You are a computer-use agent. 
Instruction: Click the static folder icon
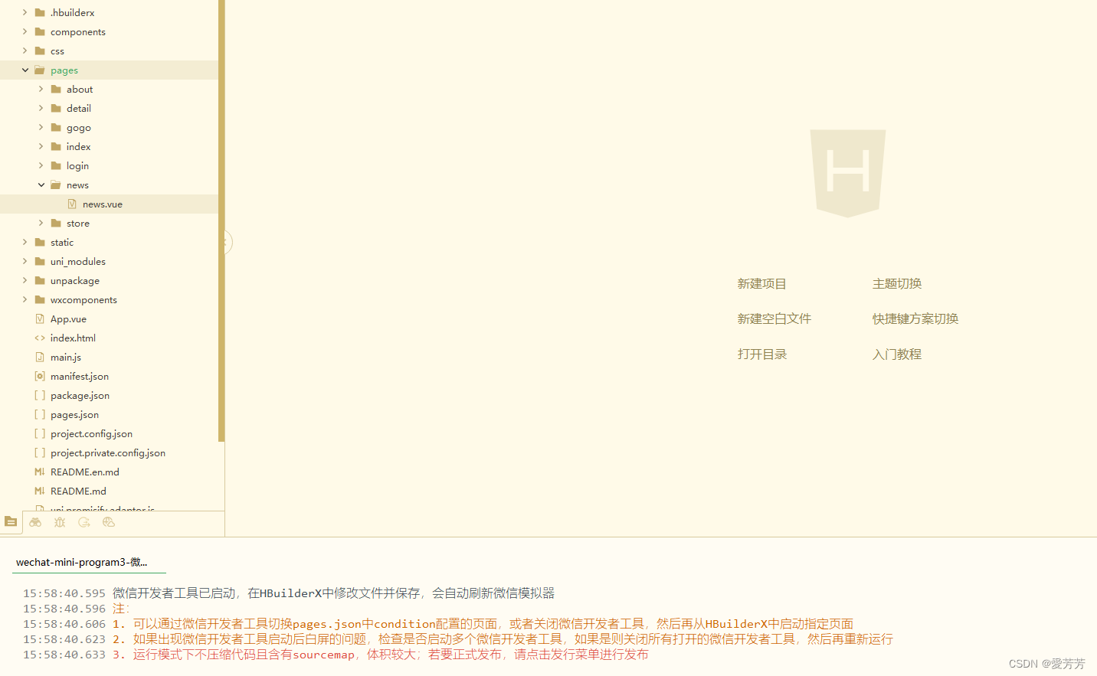pos(40,242)
